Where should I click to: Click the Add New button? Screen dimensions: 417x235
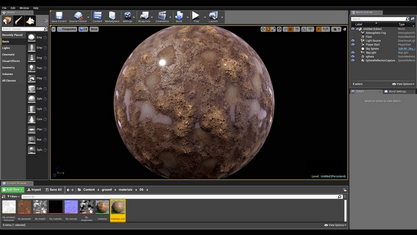pos(12,190)
